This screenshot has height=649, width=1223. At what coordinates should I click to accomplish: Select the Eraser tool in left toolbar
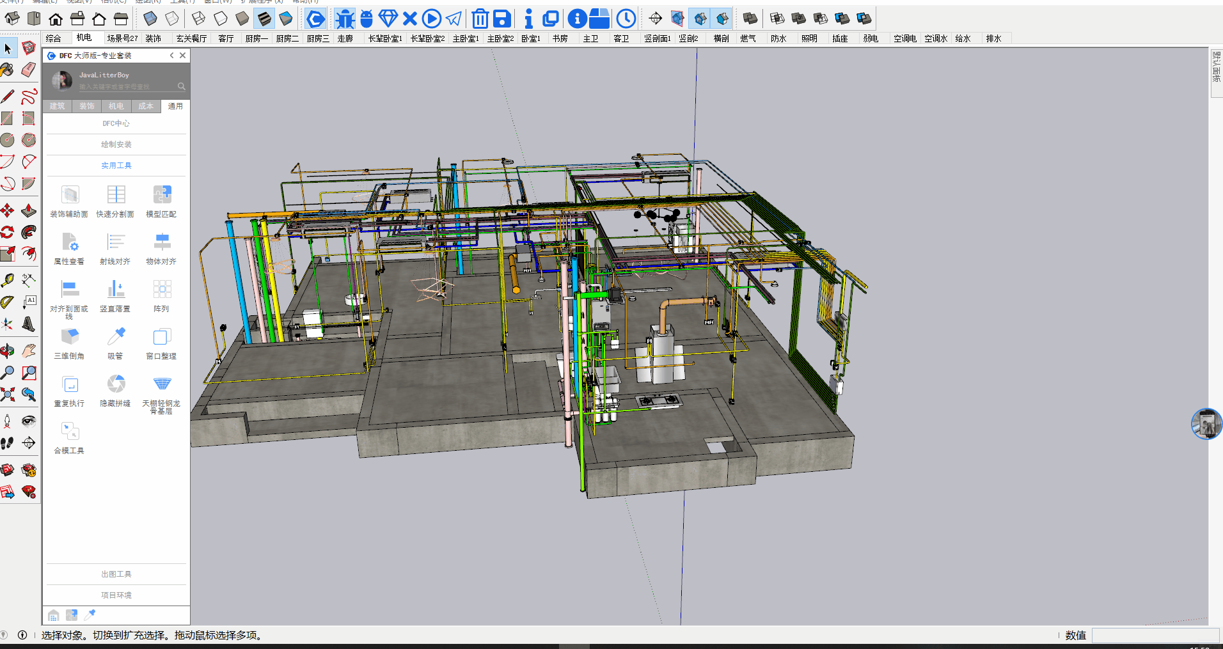coord(29,70)
